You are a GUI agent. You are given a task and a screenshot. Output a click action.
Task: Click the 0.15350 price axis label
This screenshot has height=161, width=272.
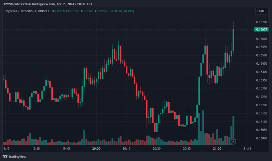261,80
